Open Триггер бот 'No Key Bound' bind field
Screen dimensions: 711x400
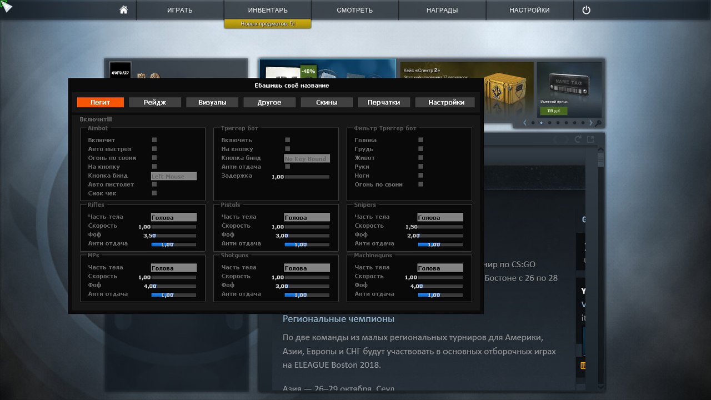coord(307,158)
